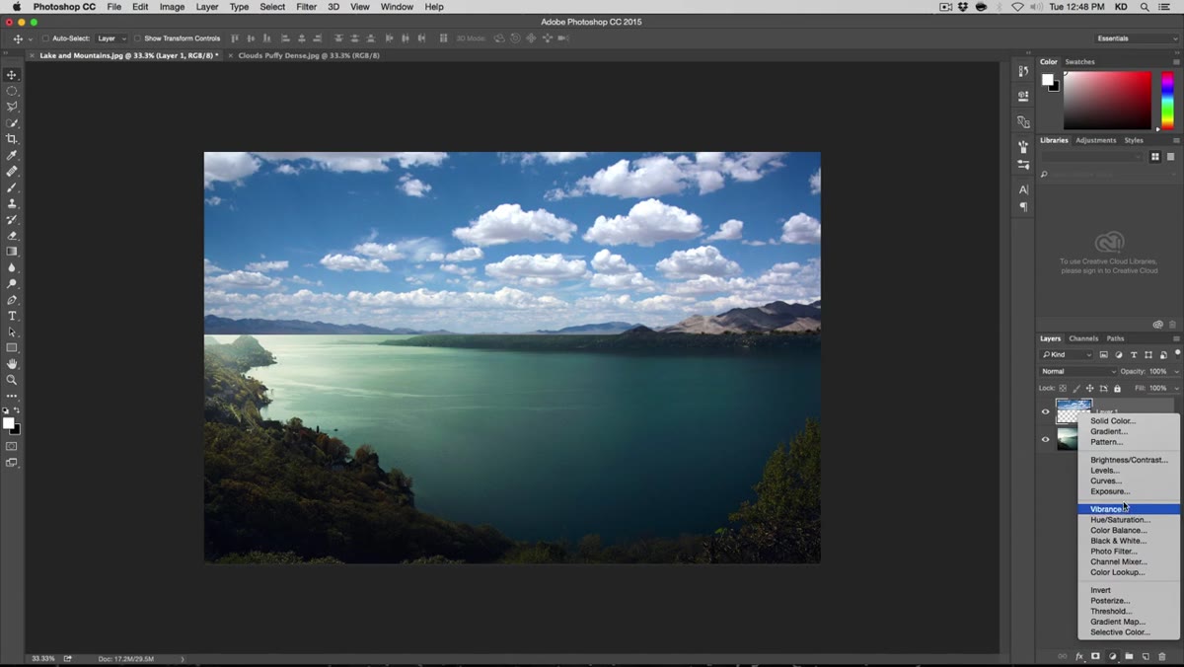Toggle lock transparent pixels
The image size is (1184, 667).
tap(1063, 388)
